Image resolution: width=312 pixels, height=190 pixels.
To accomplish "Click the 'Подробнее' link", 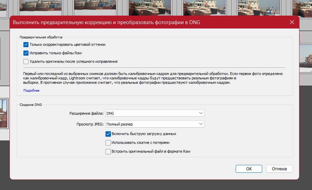I will tap(32, 90).
